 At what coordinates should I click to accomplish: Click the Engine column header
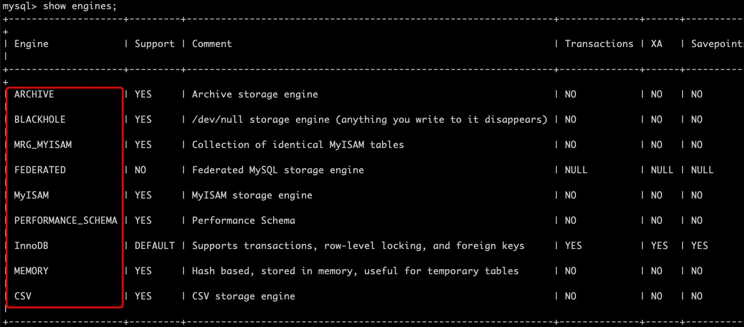click(32, 44)
